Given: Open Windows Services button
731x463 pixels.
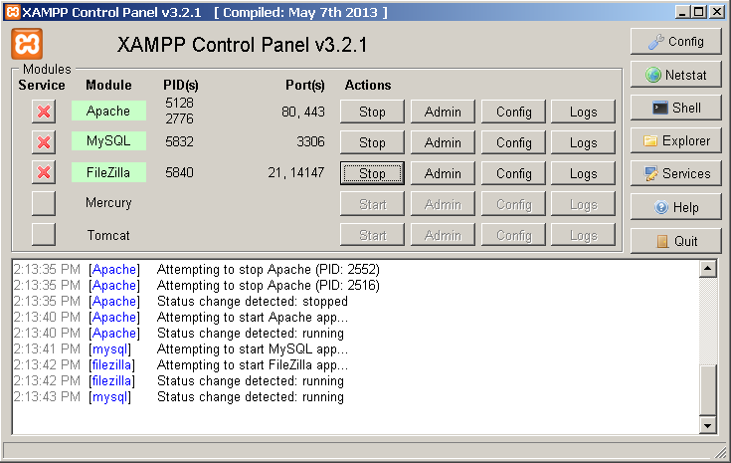Looking at the screenshot, I should click(x=675, y=173).
